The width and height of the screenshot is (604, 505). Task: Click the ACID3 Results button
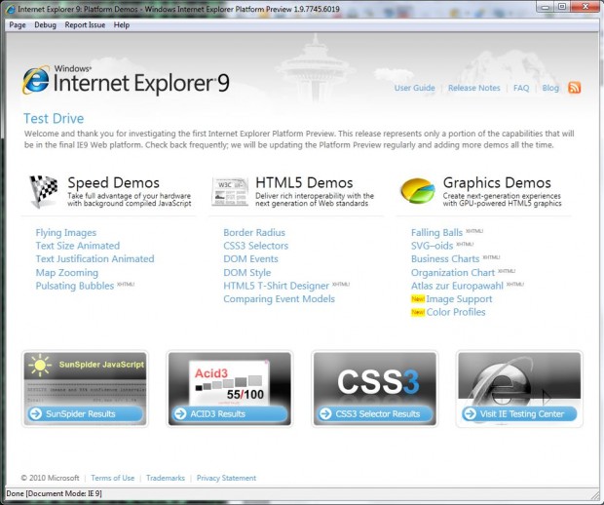pyautogui.click(x=230, y=413)
